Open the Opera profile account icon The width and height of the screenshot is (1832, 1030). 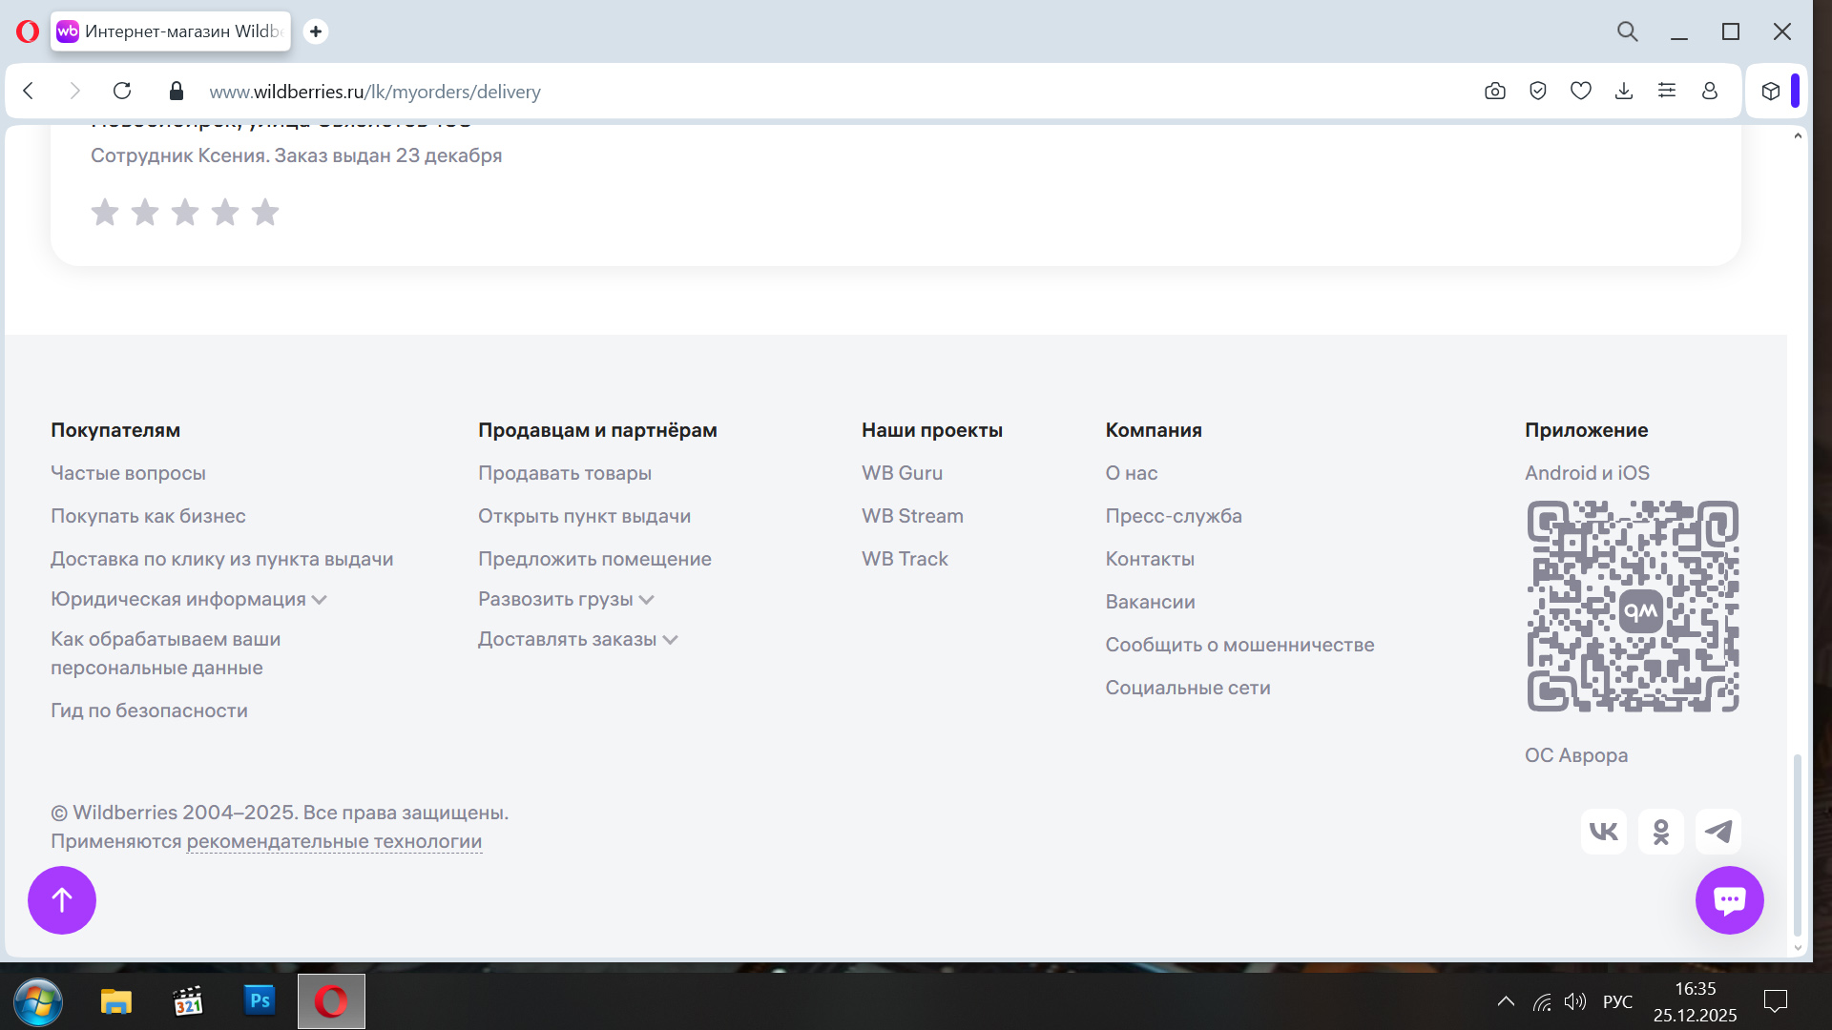point(1710,92)
